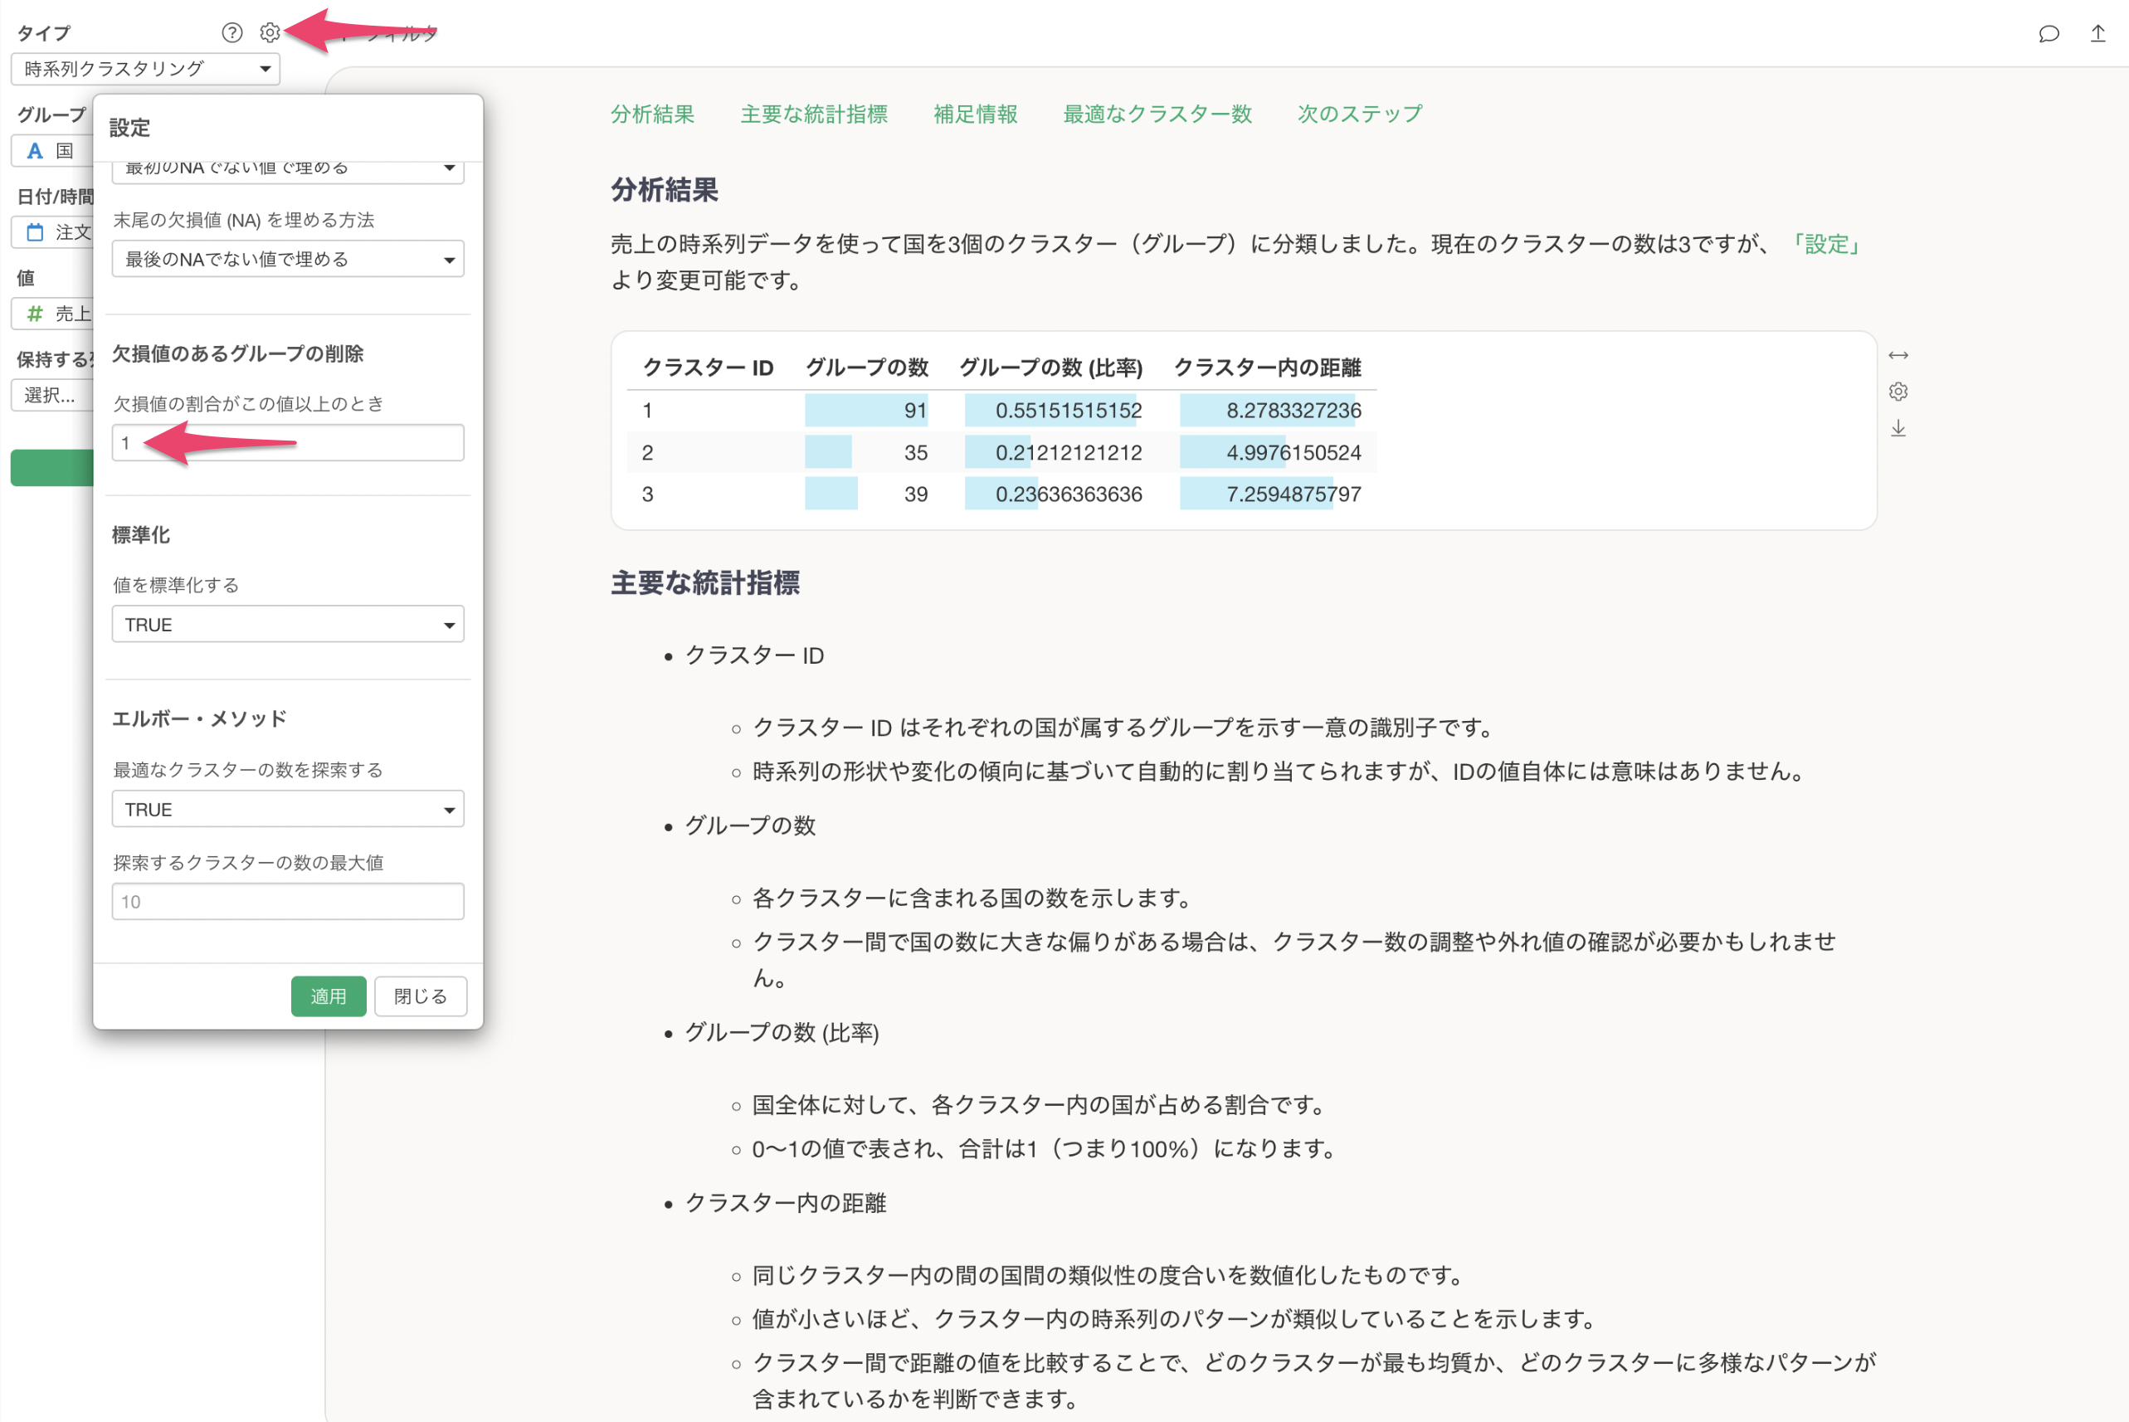2129x1422 pixels.
Task: Click the 適用 apply button
Action: [329, 996]
